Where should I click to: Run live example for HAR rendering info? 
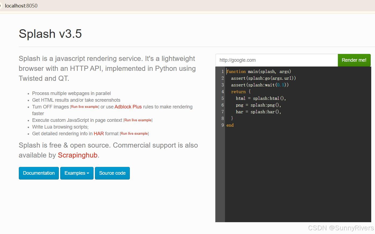click(x=134, y=134)
